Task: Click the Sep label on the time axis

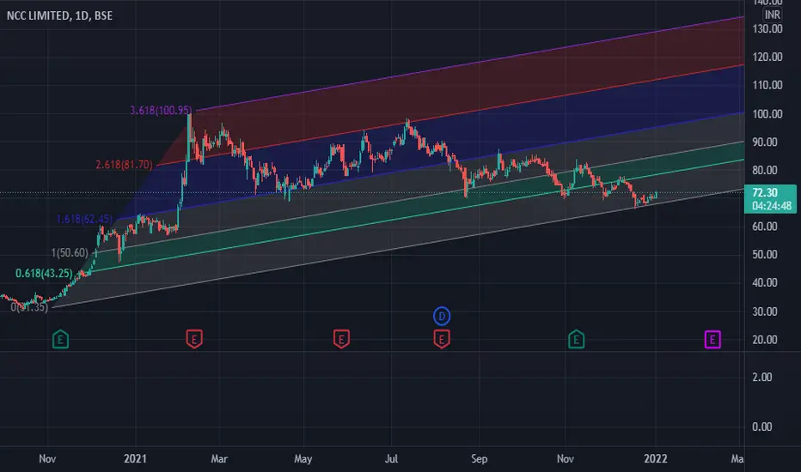Action: tap(480, 459)
